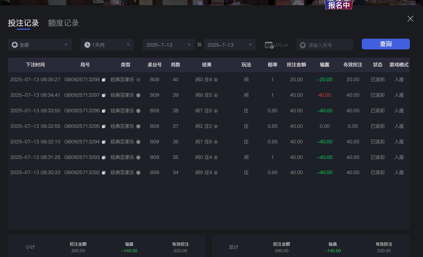Screen dimensions: 423x257
Task: Click the 查询 search button
Action: click(x=385, y=44)
